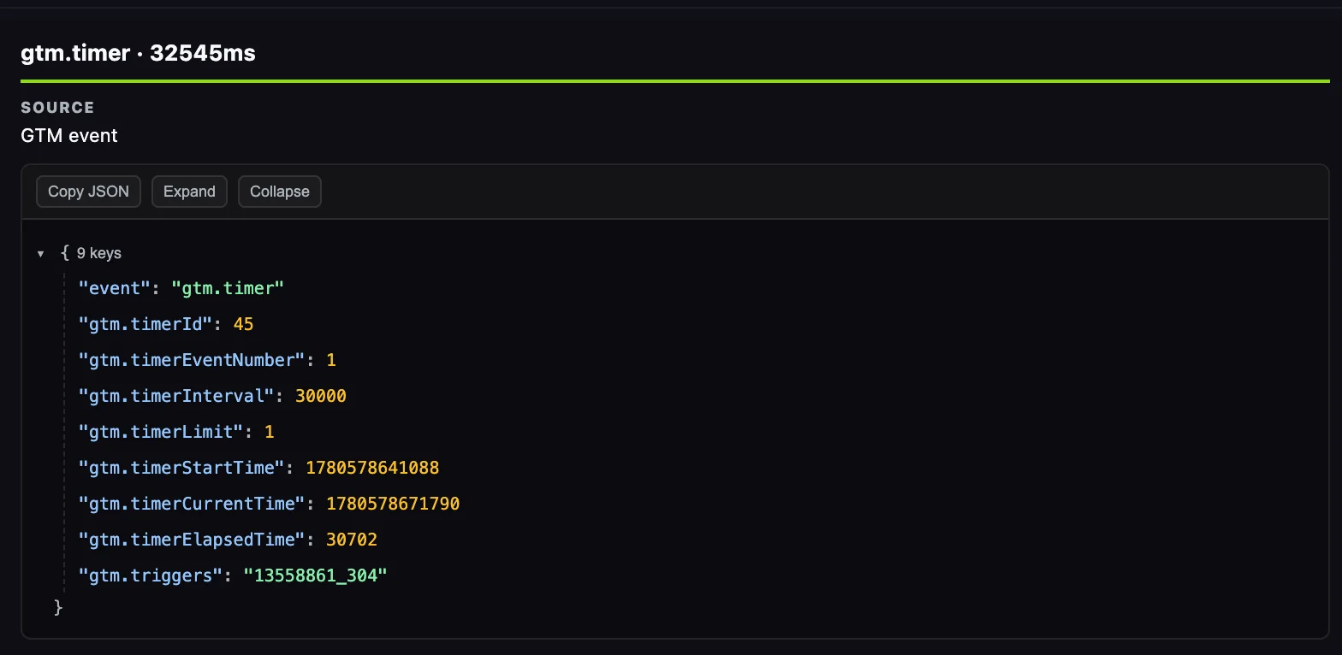Click the "gtm.triggers" key
This screenshot has width=1342, height=655.
coord(151,575)
